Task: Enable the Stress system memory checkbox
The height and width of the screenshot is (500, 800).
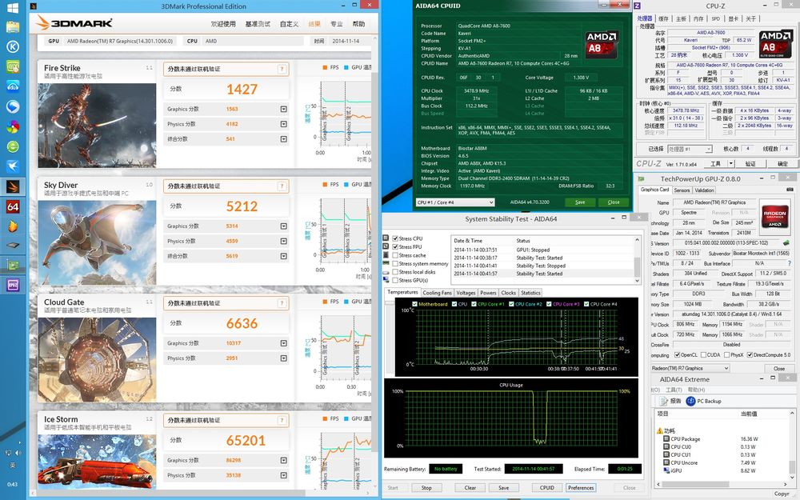Action: click(395, 264)
